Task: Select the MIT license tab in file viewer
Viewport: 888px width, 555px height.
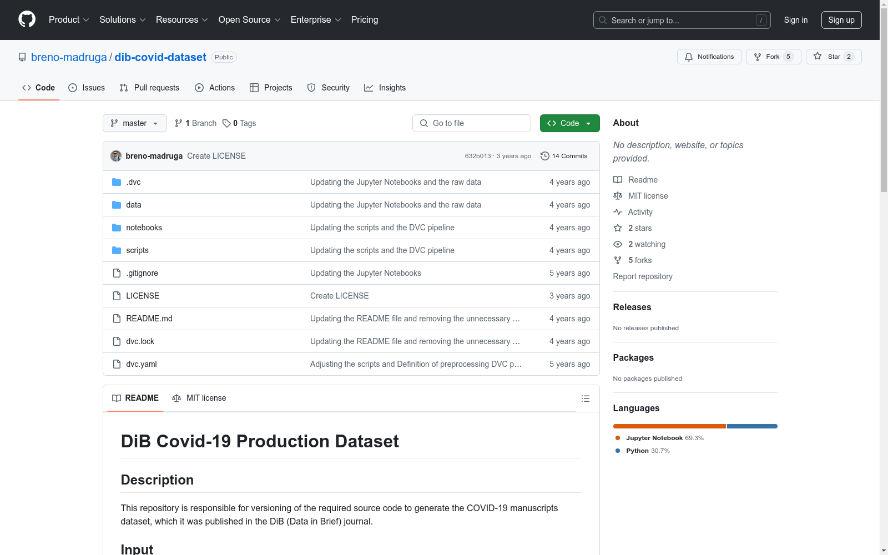Action: (199, 398)
